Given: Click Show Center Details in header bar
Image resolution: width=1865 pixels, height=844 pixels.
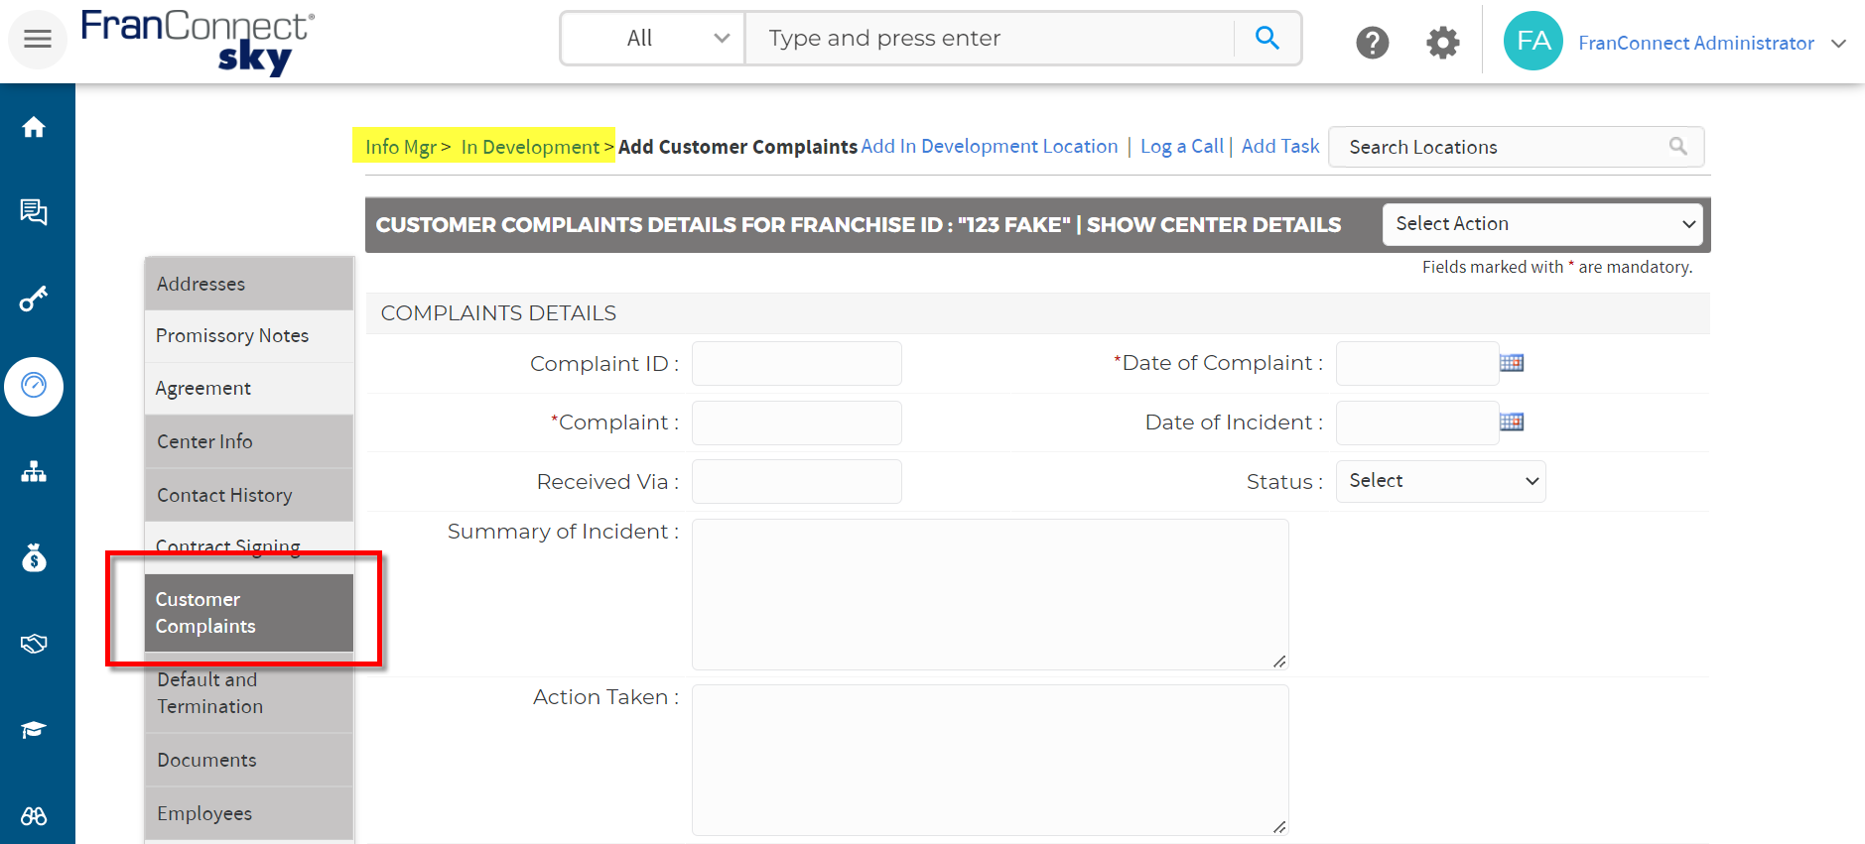Looking at the screenshot, I should tap(1214, 225).
